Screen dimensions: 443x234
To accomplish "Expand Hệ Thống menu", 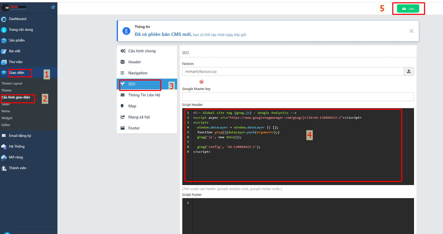I will (29, 147).
